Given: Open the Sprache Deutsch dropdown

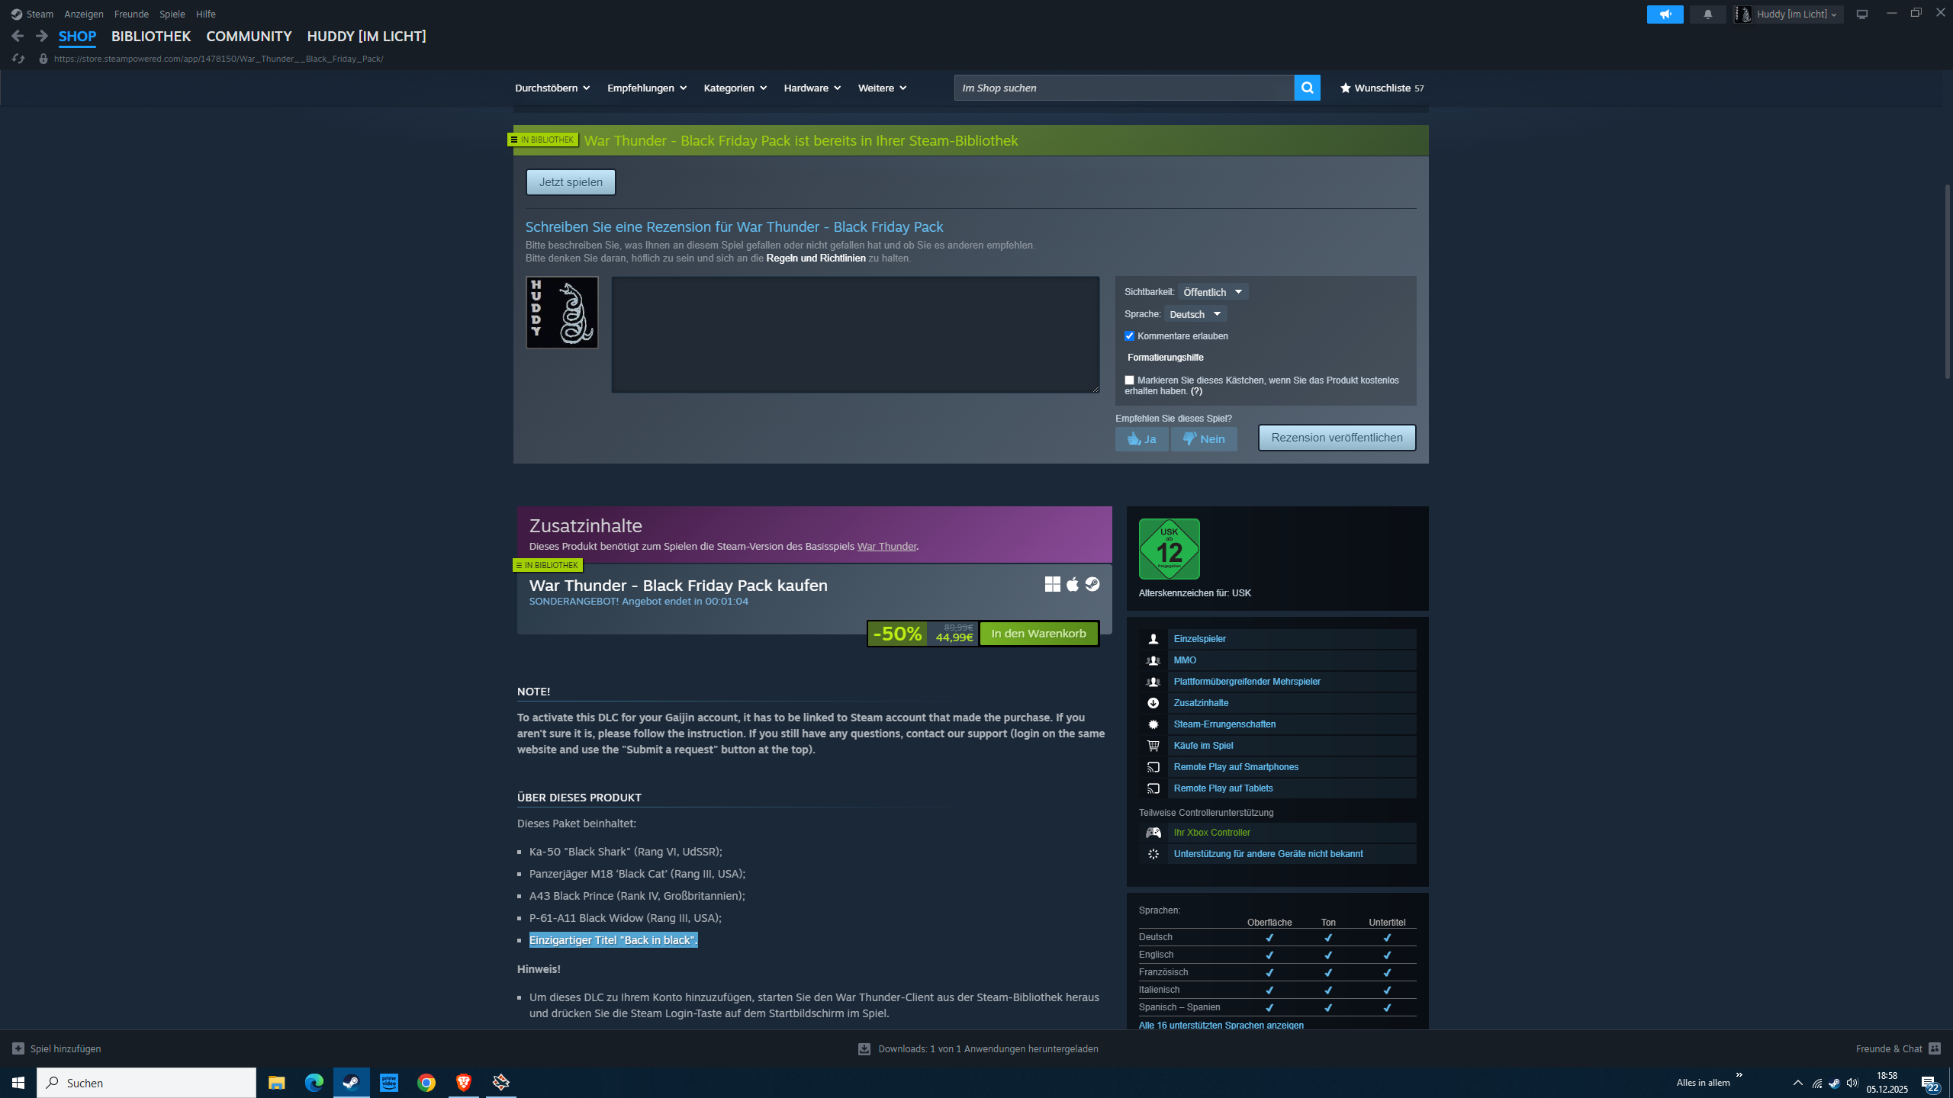Looking at the screenshot, I should click(x=1195, y=314).
